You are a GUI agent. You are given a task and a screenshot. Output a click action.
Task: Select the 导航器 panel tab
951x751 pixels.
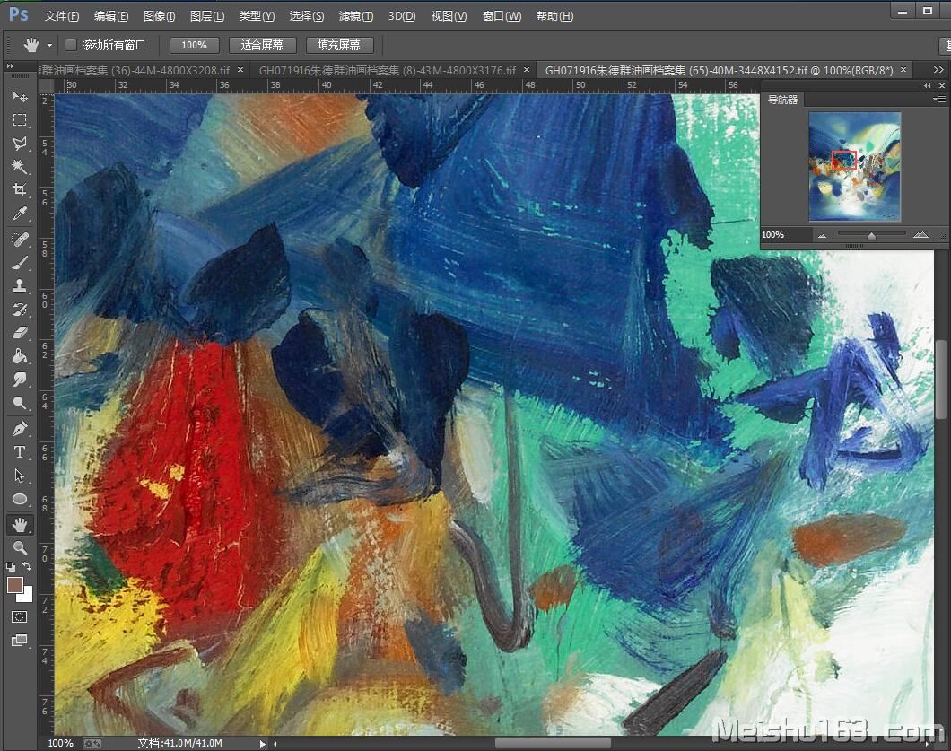[782, 100]
